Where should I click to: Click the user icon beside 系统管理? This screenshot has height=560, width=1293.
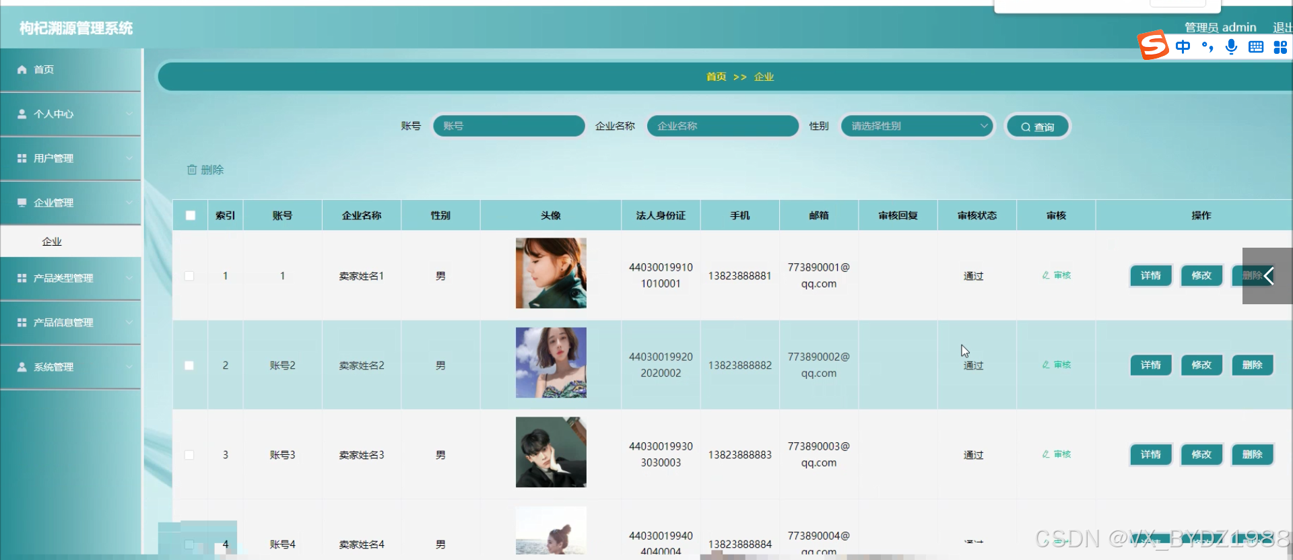(x=22, y=367)
